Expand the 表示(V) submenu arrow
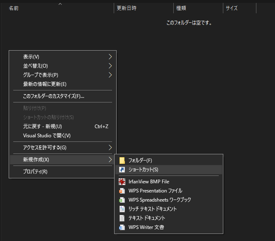The image size is (275, 241). click(110, 57)
